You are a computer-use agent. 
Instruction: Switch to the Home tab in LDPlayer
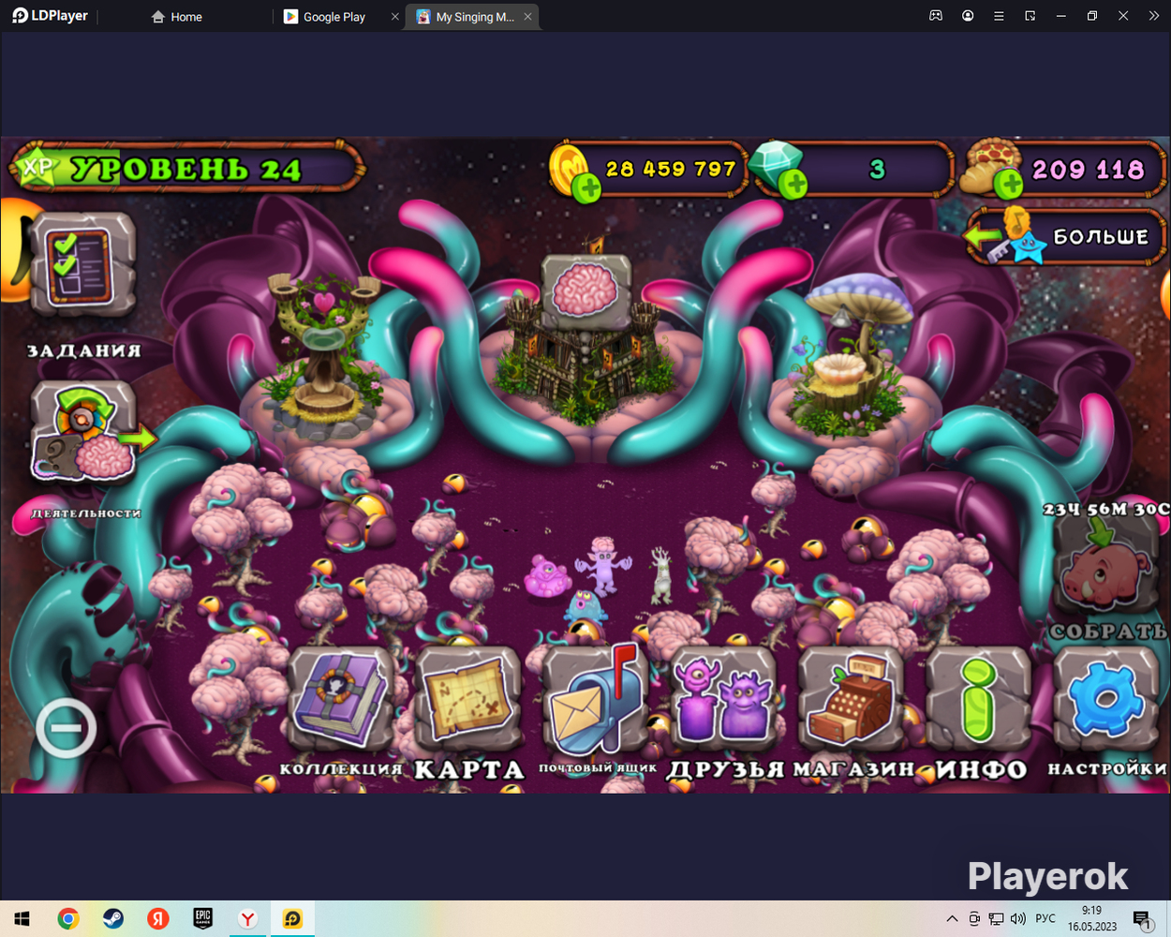coord(177,17)
